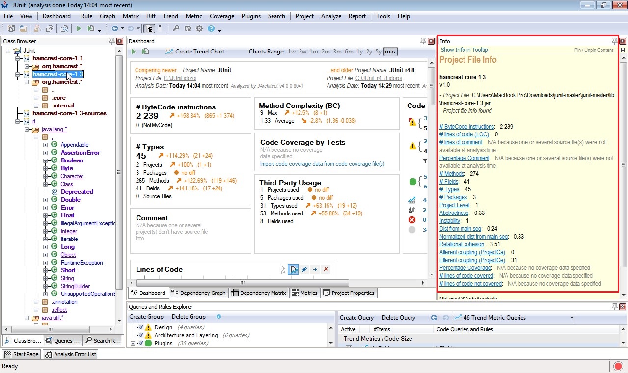Image resolution: width=628 pixels, height=373 pixels.
Task: Click the chart icon on Lines of Code
Action: tap(293, 269)
